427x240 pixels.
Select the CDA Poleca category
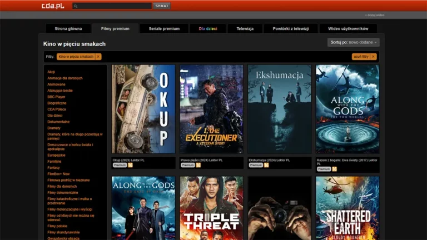click(57, 109)
